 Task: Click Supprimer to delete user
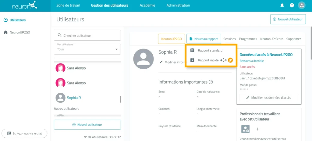point(293,39)
